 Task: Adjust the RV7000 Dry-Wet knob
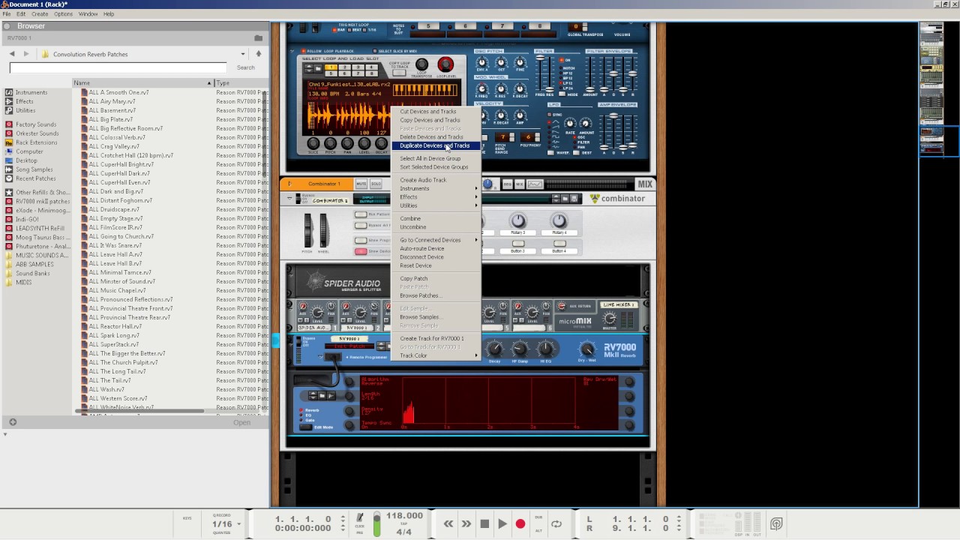click(588, 349)
